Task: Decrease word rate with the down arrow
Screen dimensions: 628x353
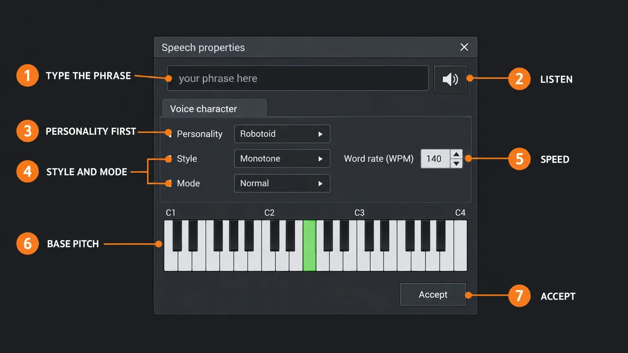Action: [456, 163]
